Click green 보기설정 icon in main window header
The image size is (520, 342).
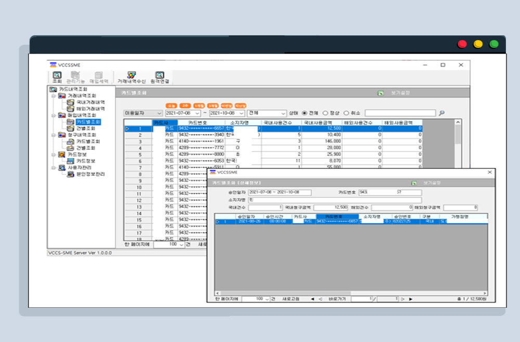pos(381,93)
